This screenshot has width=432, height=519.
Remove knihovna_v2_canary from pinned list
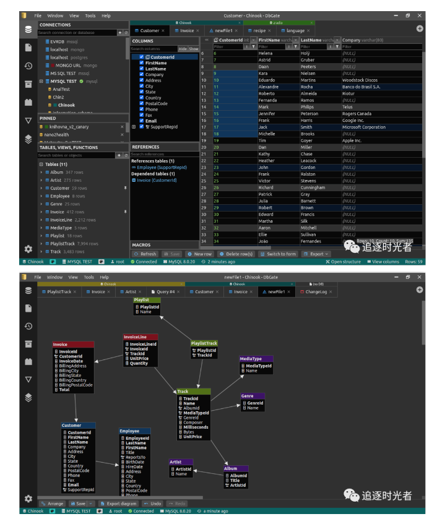(122, 127)
